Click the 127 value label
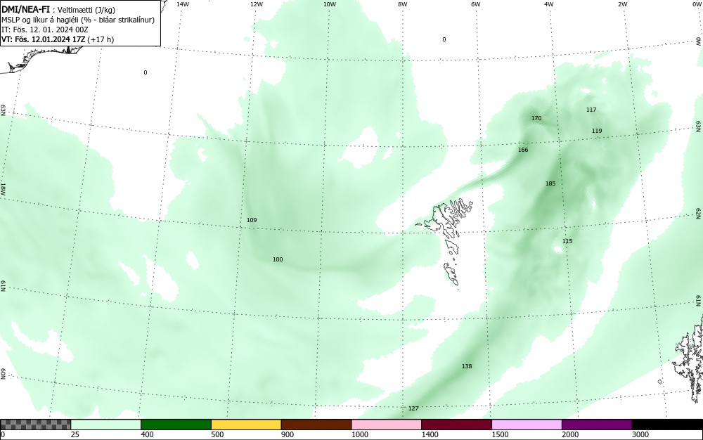This screenshot has height=440, width=703. (x=413, y=408)
